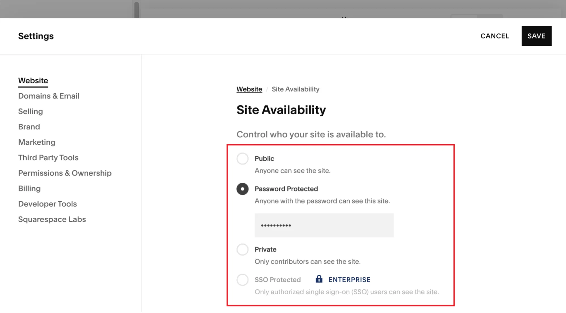Navigate to Permissions & Ownership
The width and height of the screenshot is (566, 313).
click(65, 173)
